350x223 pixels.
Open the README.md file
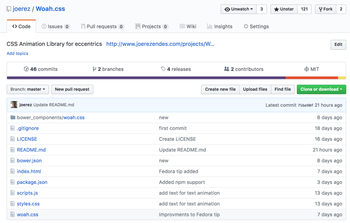point(31,150)
